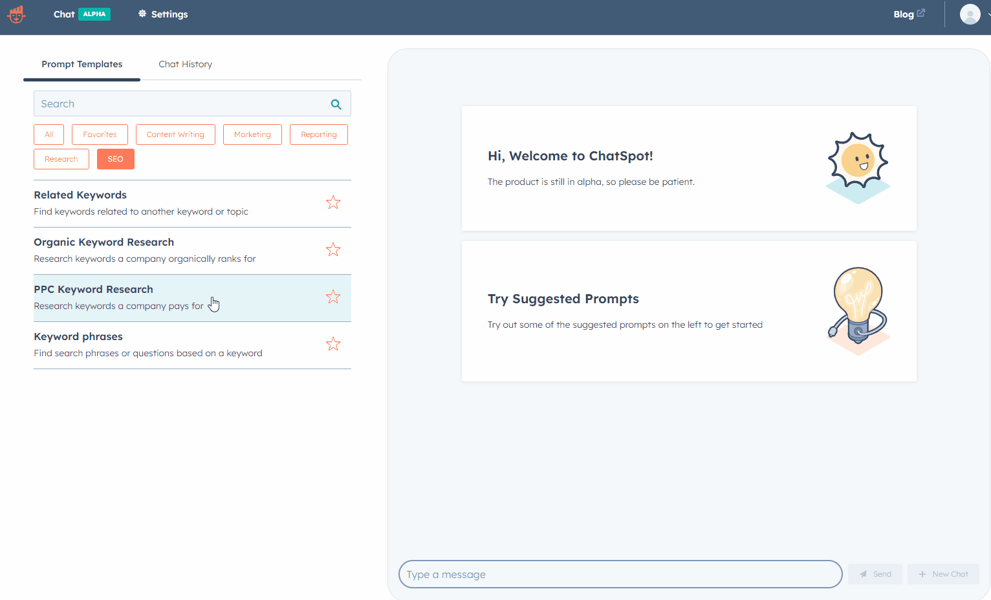Image resolution: width=991 pixels, height=600 pixels.
Task: Switch to the Chat History tab
Action: click(186, 64)
